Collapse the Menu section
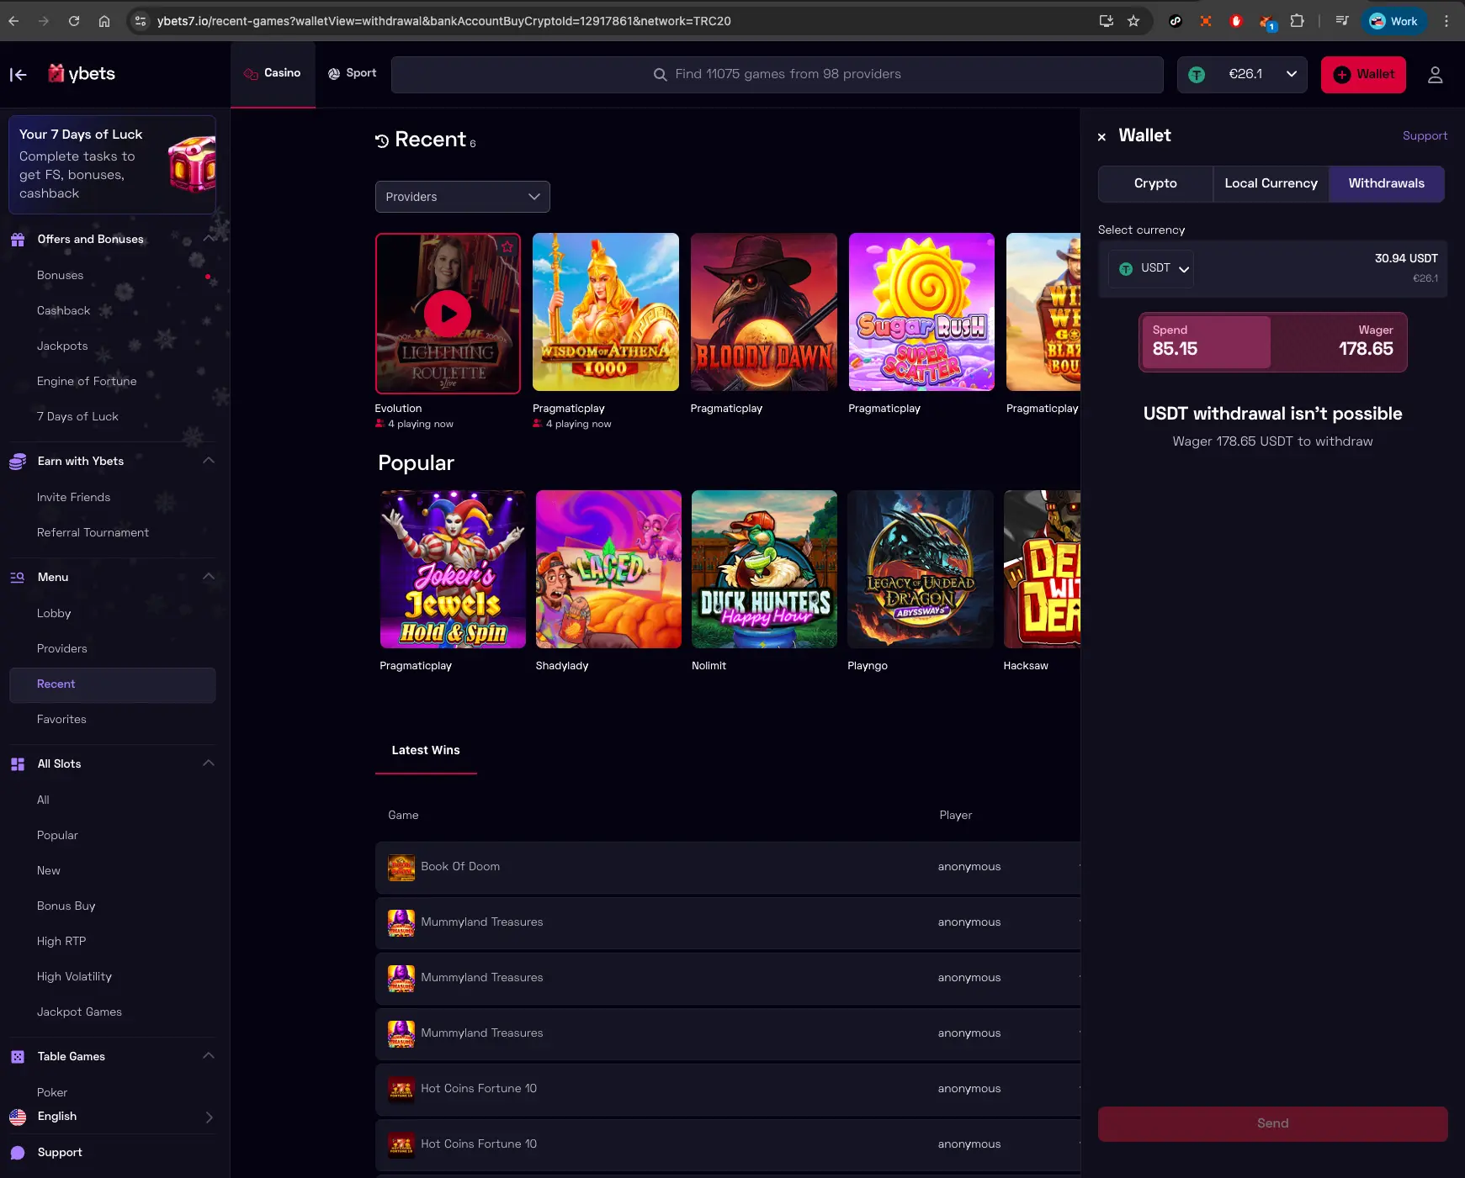The image size is (1465, 1178). pyautogui.click(x=209, y=577)
